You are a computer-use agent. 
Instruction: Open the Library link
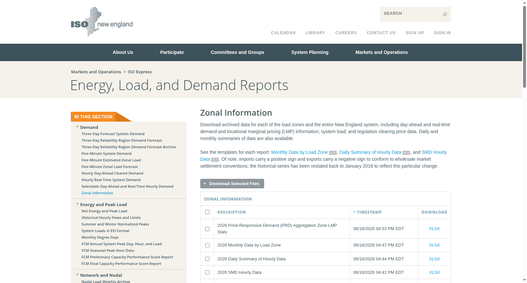pos(315,33)
